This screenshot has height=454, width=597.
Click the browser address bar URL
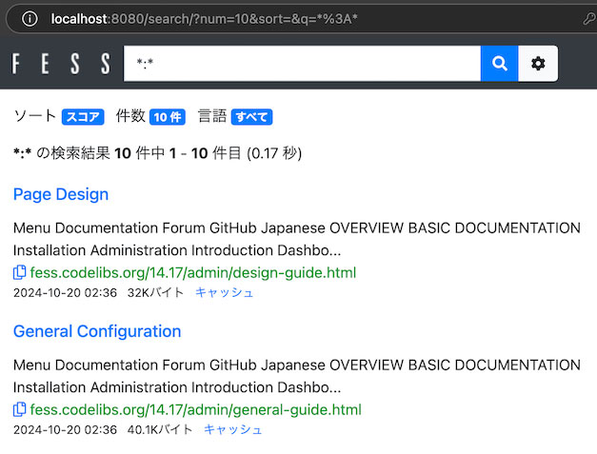(x=204, y=19)
